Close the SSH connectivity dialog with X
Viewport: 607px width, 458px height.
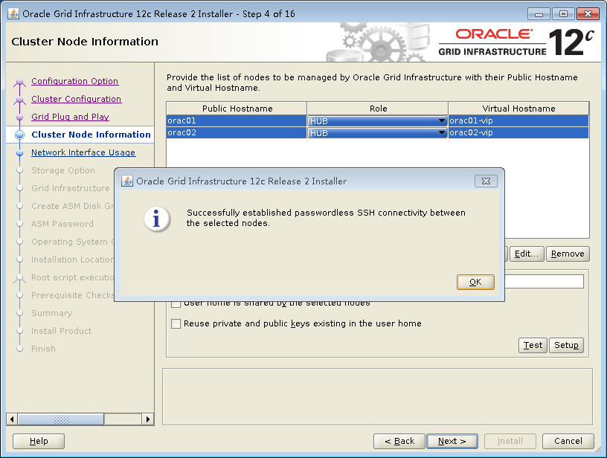[x=486, y=181]
